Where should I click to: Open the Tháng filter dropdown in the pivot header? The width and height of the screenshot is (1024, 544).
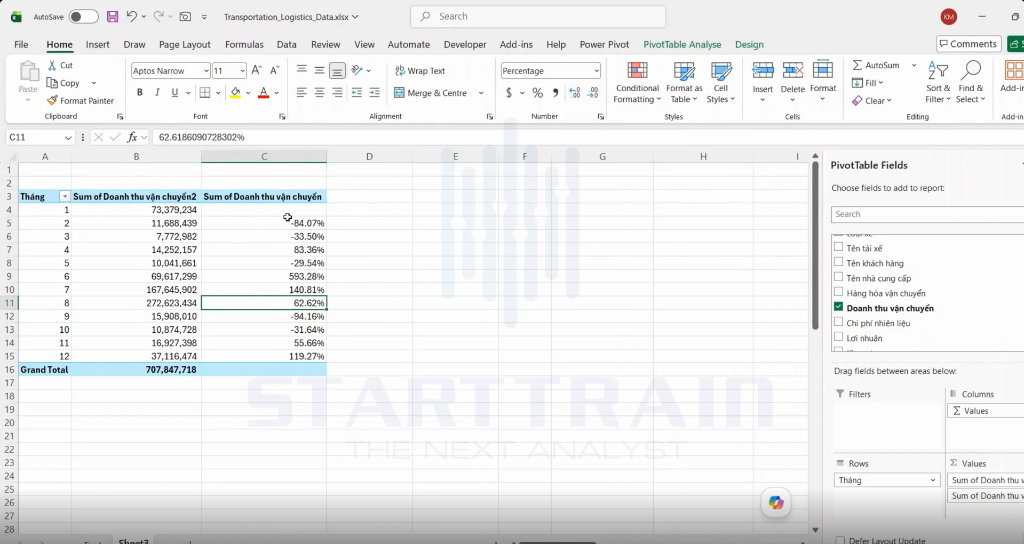tap(65, 197)
